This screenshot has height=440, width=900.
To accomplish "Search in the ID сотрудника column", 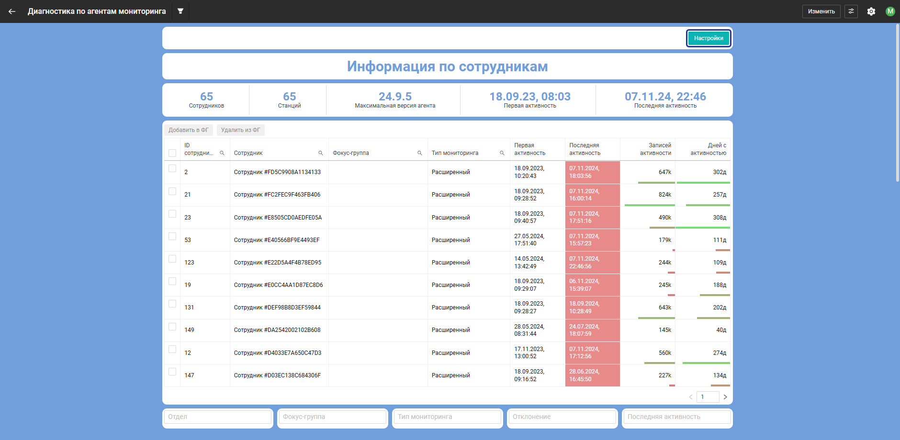I will (222, 153).
